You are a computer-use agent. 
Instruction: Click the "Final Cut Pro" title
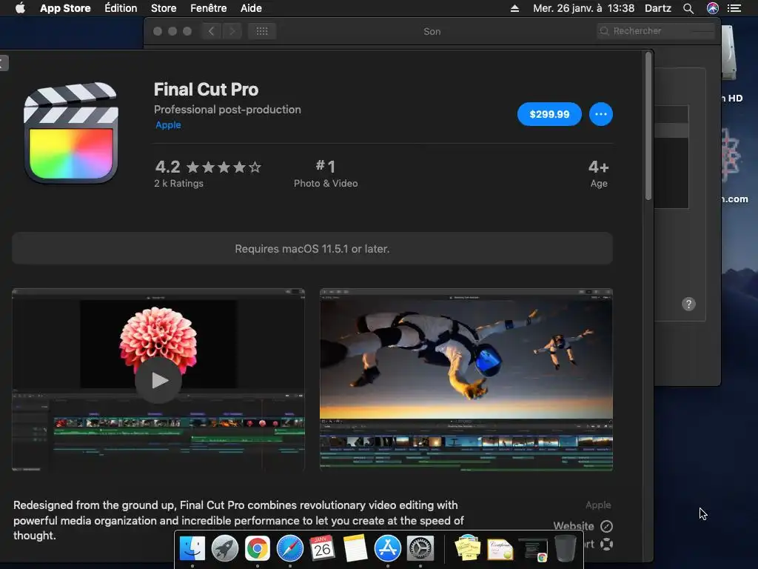(206, 90)
